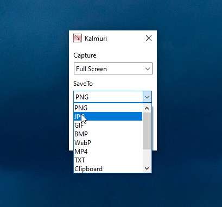The height and width of the screenshot is (207, 222).
Task: Click the dropdown list scrollbar thumb
Action: pyautogui.click(x=147, y=131)
